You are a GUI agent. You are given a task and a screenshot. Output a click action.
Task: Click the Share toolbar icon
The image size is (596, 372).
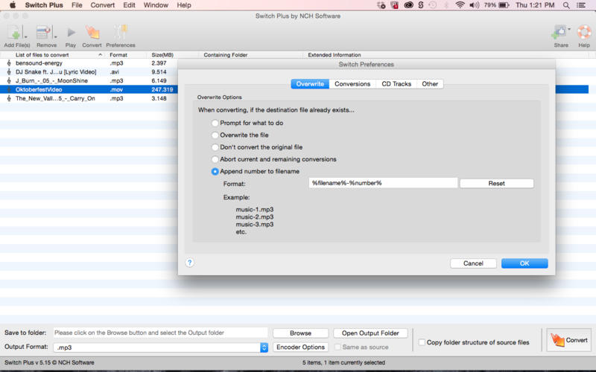pyautogui.click(x=558, y=33)
